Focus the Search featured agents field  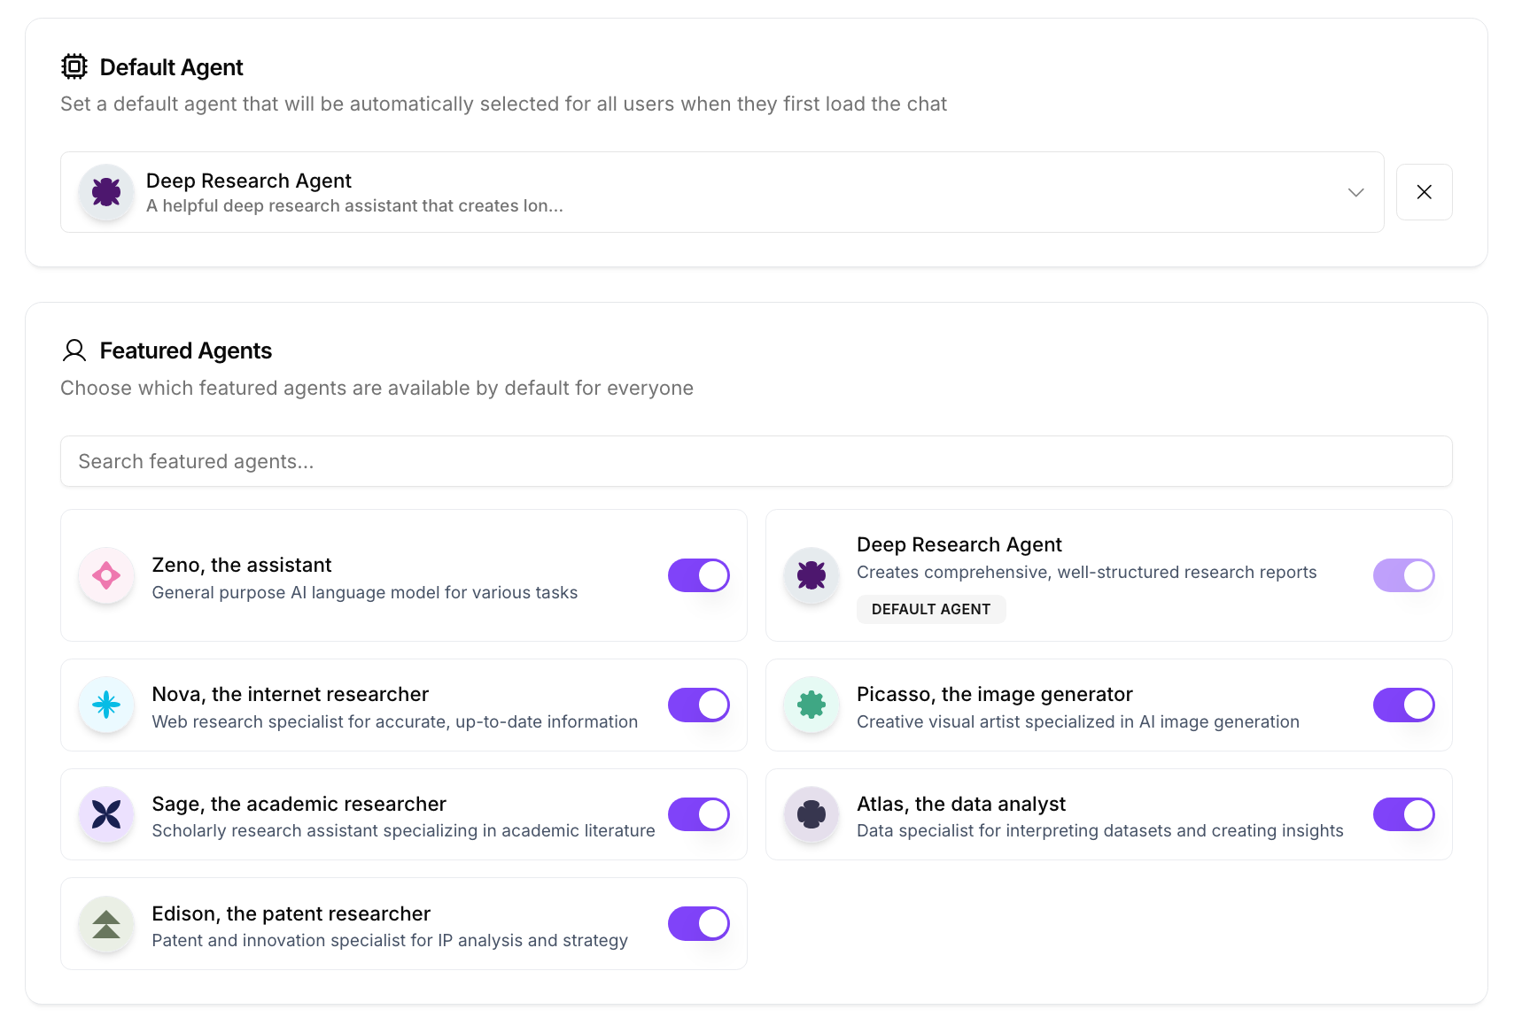tap(756, 461)
